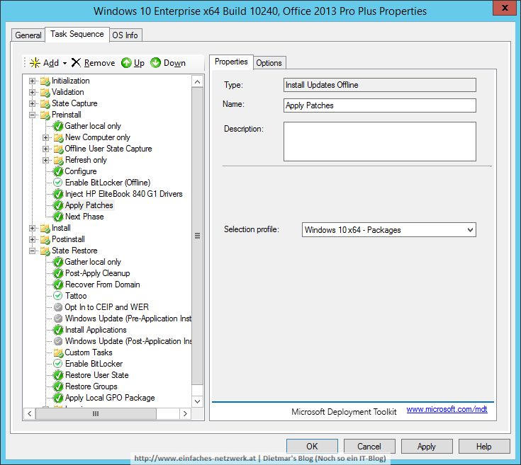Click the Install folder icon
521x465 pixels.
[45, 228]
